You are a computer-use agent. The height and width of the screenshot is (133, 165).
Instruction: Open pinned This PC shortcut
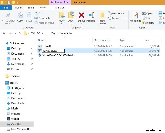pyautogui.click(x=16, y=59)
